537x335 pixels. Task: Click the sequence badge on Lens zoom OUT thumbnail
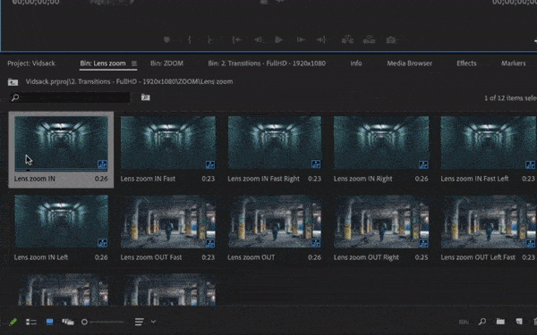[x=316, y=243]
